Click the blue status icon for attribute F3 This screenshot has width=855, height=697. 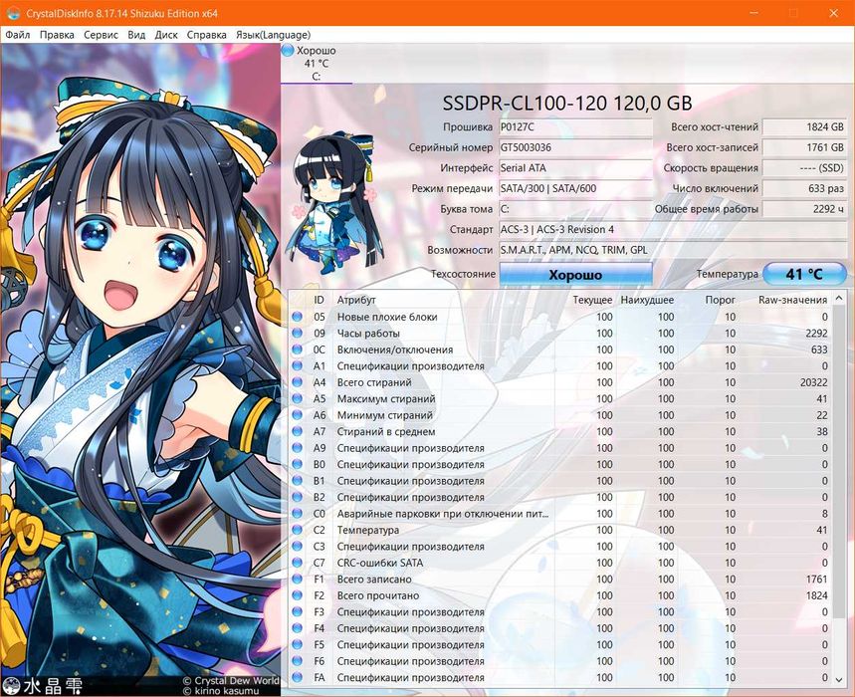[x=298, y=612]
